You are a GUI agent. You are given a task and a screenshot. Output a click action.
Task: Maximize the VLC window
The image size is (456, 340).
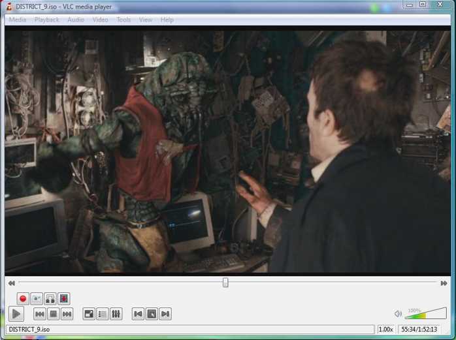coord(423,5)
